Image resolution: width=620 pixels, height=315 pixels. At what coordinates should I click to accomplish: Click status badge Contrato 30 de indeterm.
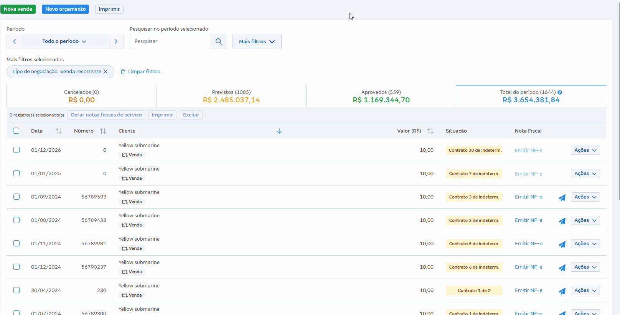click(x=474, y=150)
